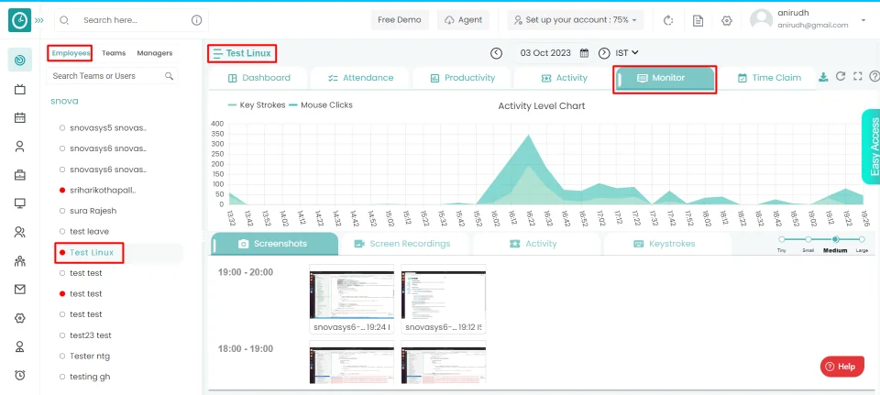Viewport: 880px width, 395px height.
Task: Go to previous date using left arrow
Action: point(497,53)
